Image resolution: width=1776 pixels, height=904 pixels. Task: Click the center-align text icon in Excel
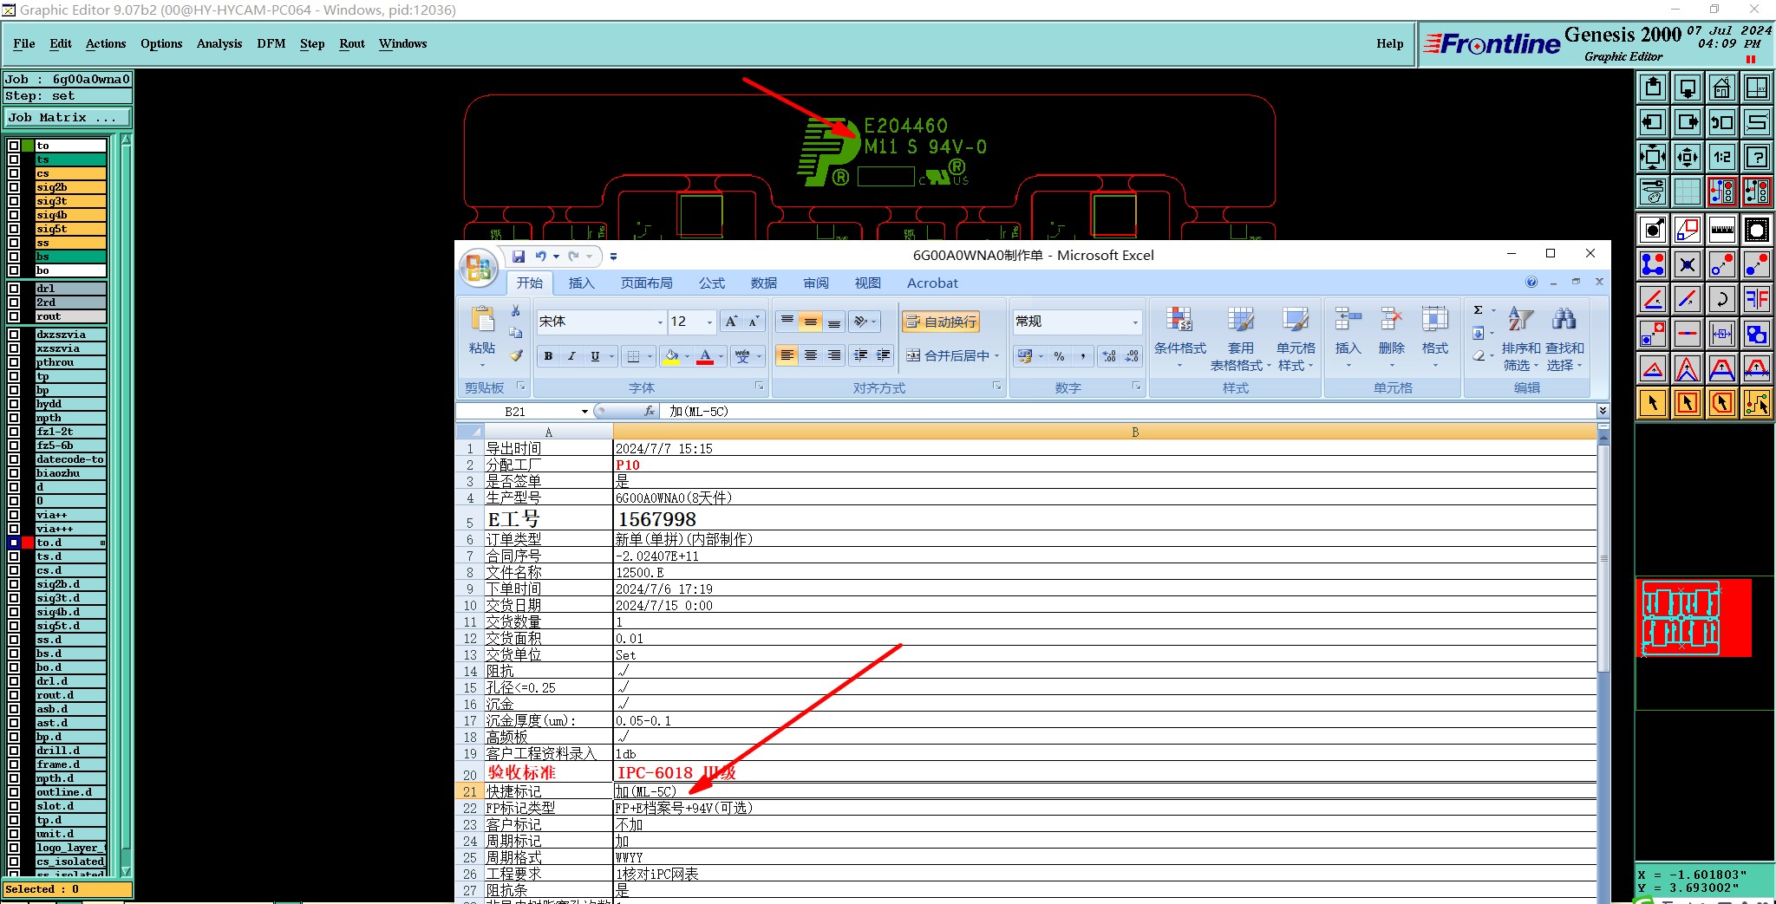pyautogui.click(x=810, y=356)
